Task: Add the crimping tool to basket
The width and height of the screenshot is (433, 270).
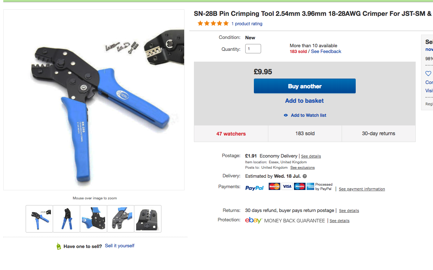Action: (304, 101)
